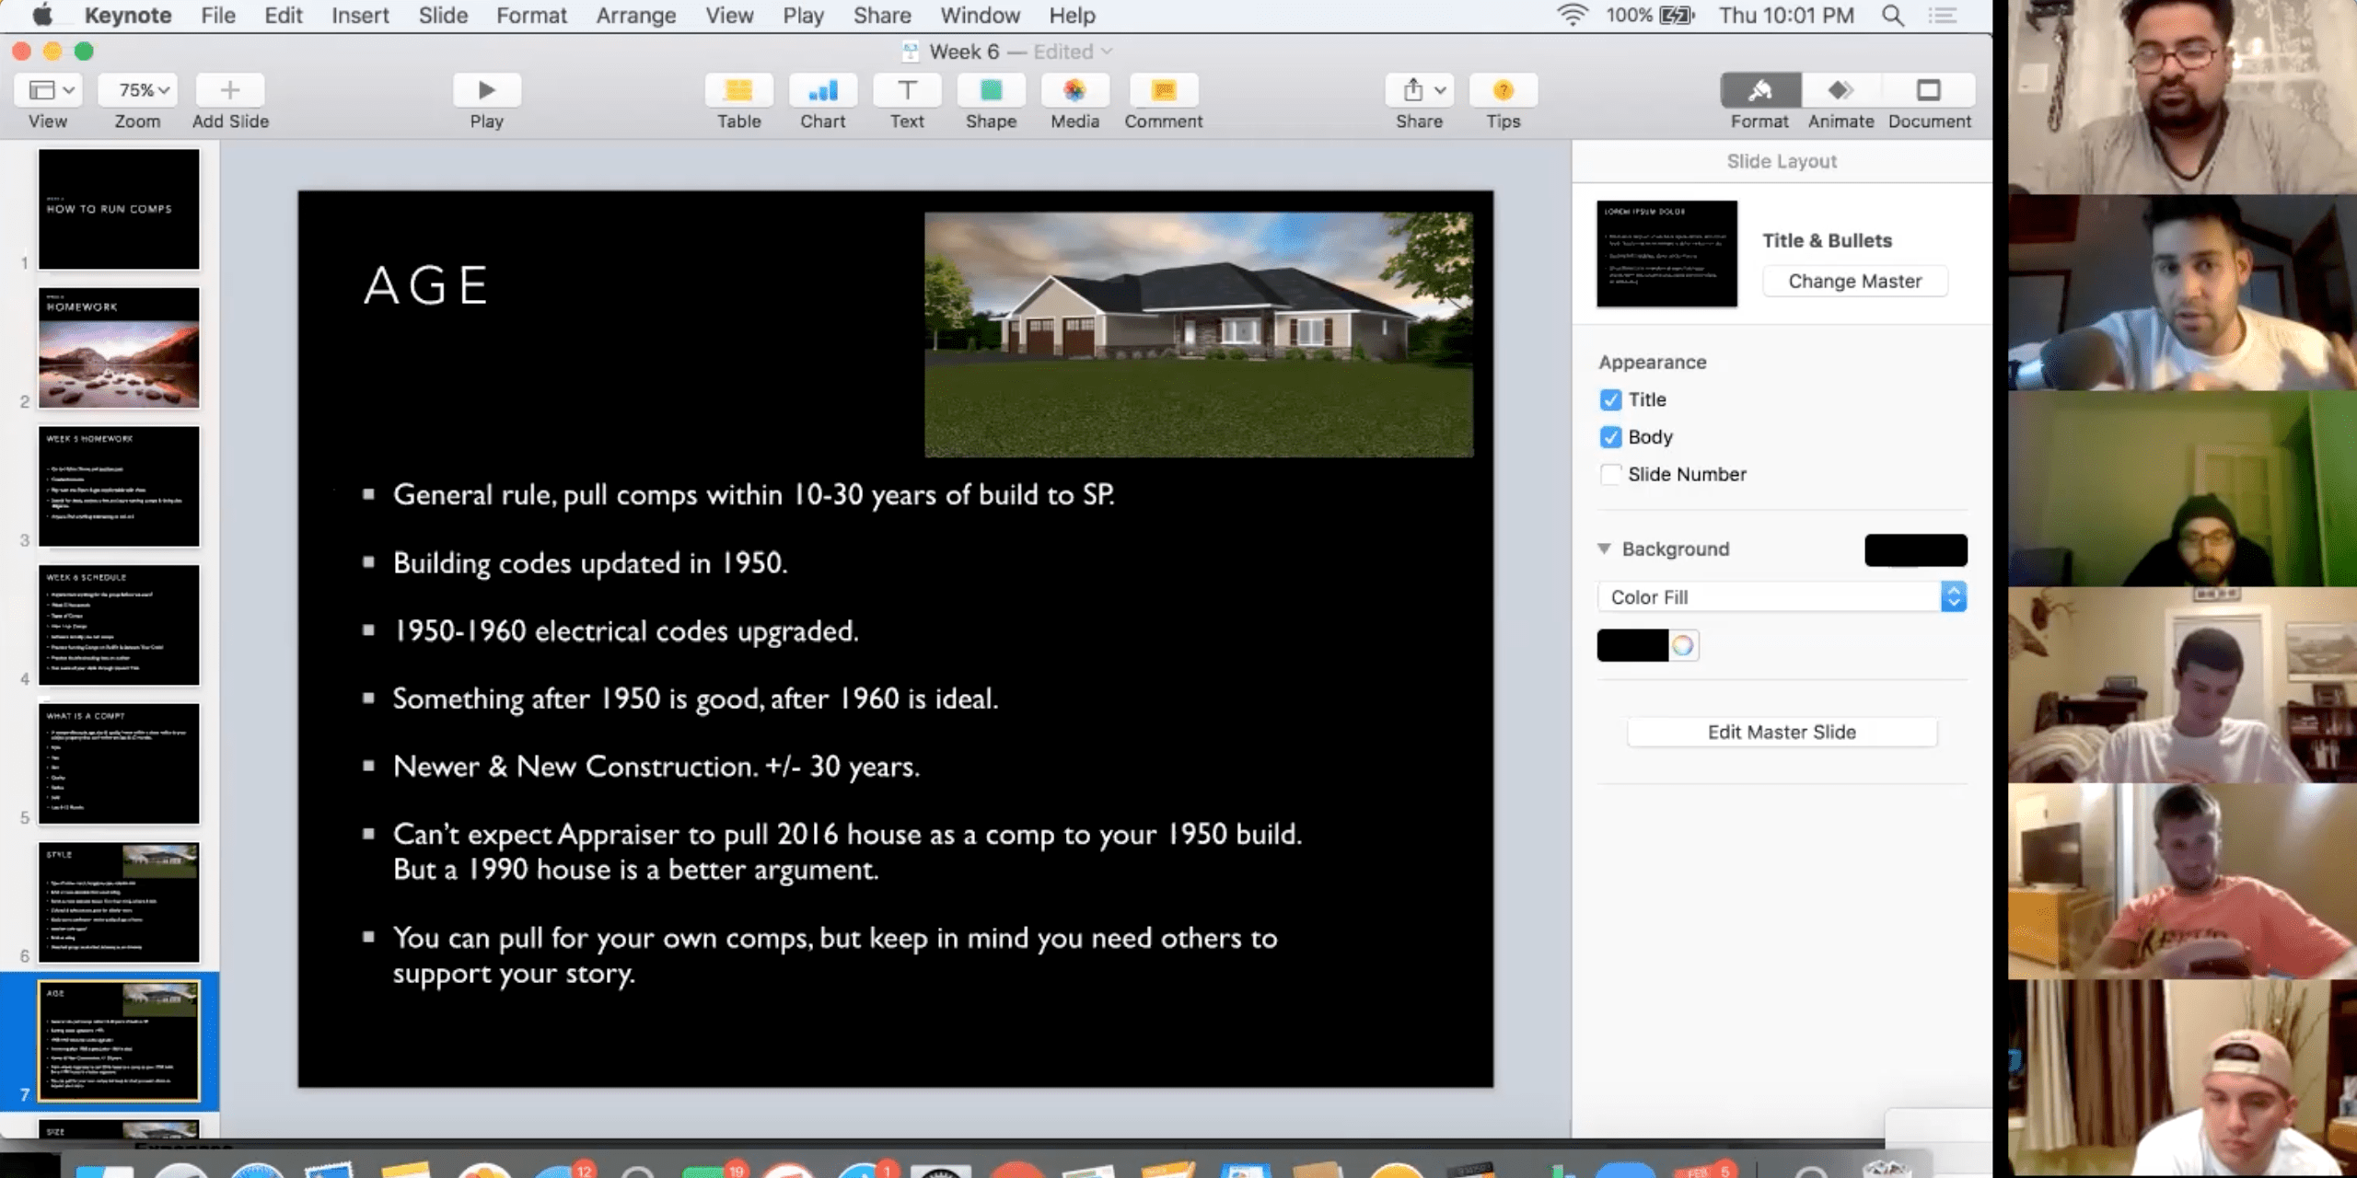
Task: Click bullet 'Building codes updated in 1950.'
Action: point(590,563)
